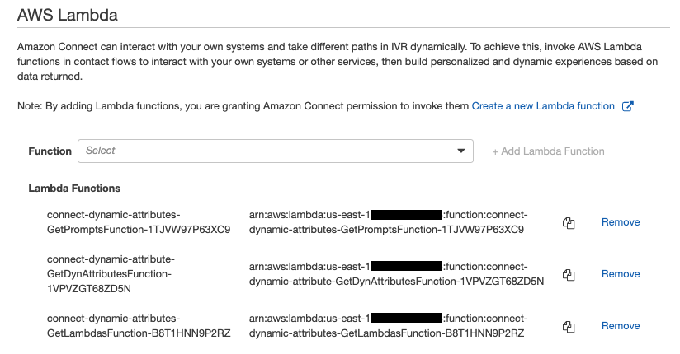Expand the Function dropdown arrow
This screenshot has width=680, height=354.
click(x=461, y=151)
